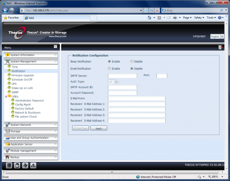Select Notification in the menu tree
This screenshot has height=181, width=230.
click(18, 71)
